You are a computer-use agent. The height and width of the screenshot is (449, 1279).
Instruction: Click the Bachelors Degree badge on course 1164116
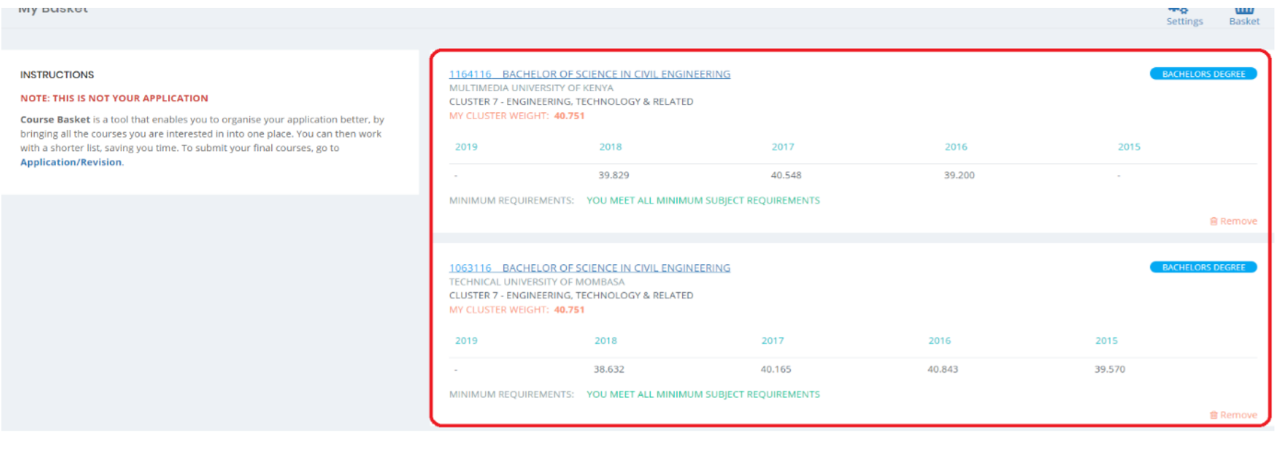point(1203,74)
